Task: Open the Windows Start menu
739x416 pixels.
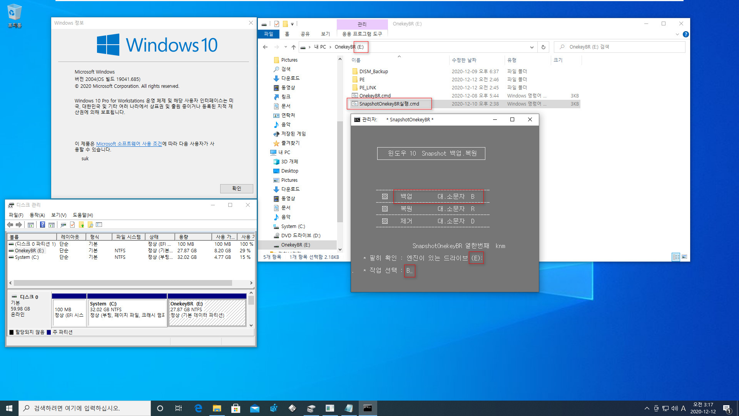Action: click(9, 408)
